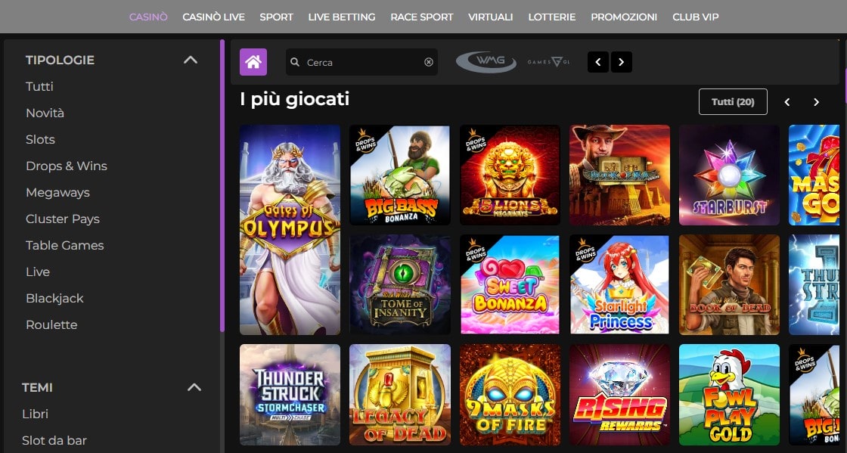Open the Book of Ra game
The height and width of the screenshot is (453, 847).
pyautogui.click(x=619, y=175)
